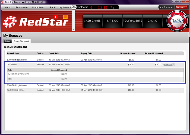The height and width of the screenshot is (135, 190).
Task: Click the Expiry Date column header
Action: (87, 53)
